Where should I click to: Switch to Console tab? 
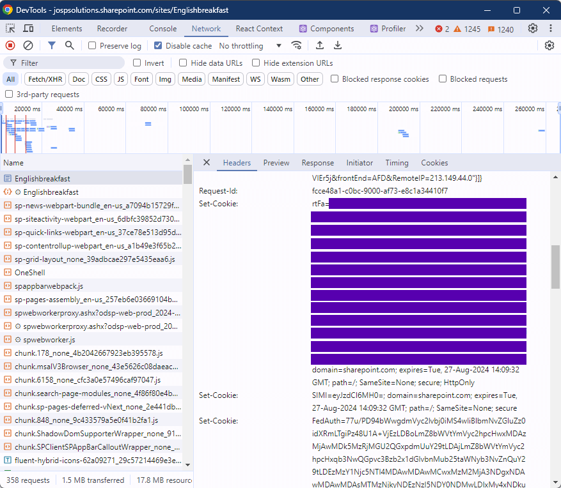162,29
